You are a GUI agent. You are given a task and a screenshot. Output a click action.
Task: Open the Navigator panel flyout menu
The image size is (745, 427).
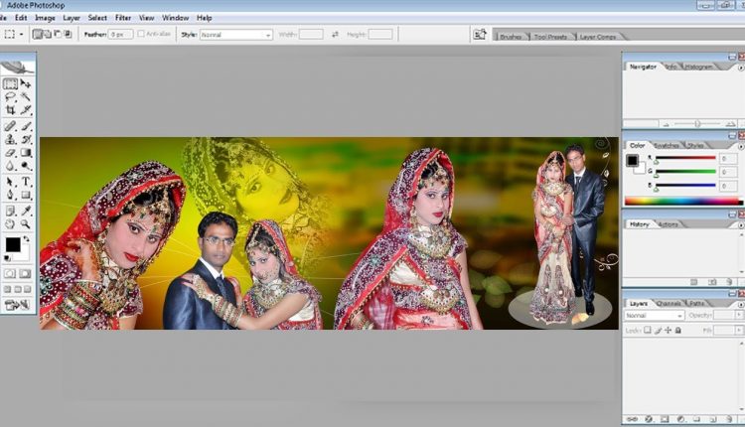click(x=740, y=68)
